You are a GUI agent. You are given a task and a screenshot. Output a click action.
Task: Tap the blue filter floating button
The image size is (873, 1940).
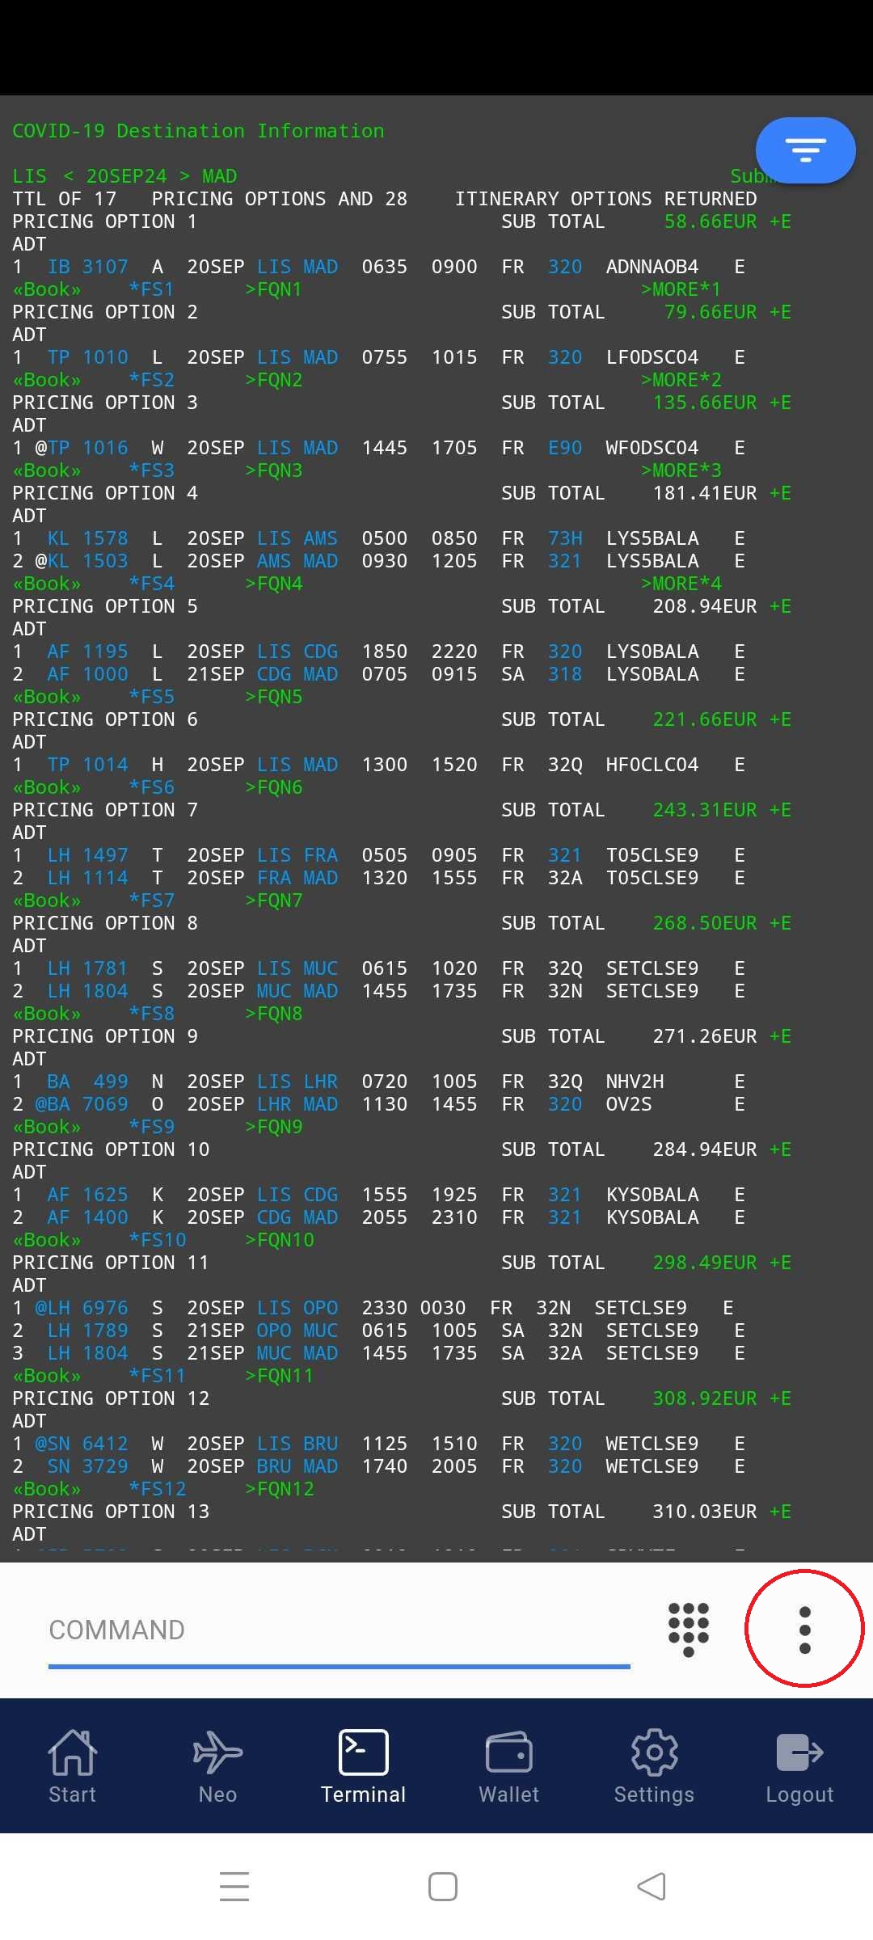(805, 150)
